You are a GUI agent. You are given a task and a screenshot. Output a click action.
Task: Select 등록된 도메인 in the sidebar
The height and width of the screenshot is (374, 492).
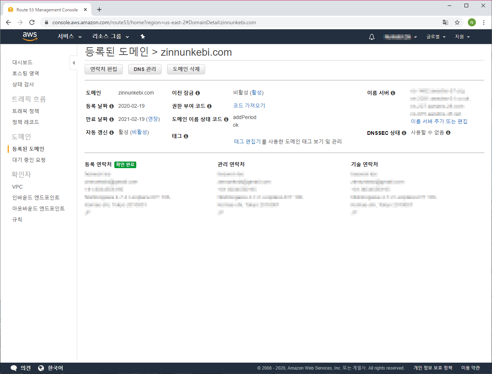28,149
